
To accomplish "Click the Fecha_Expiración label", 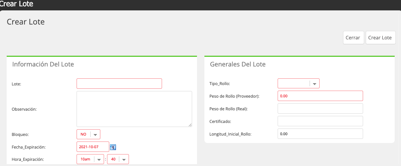I will point(29,147).
